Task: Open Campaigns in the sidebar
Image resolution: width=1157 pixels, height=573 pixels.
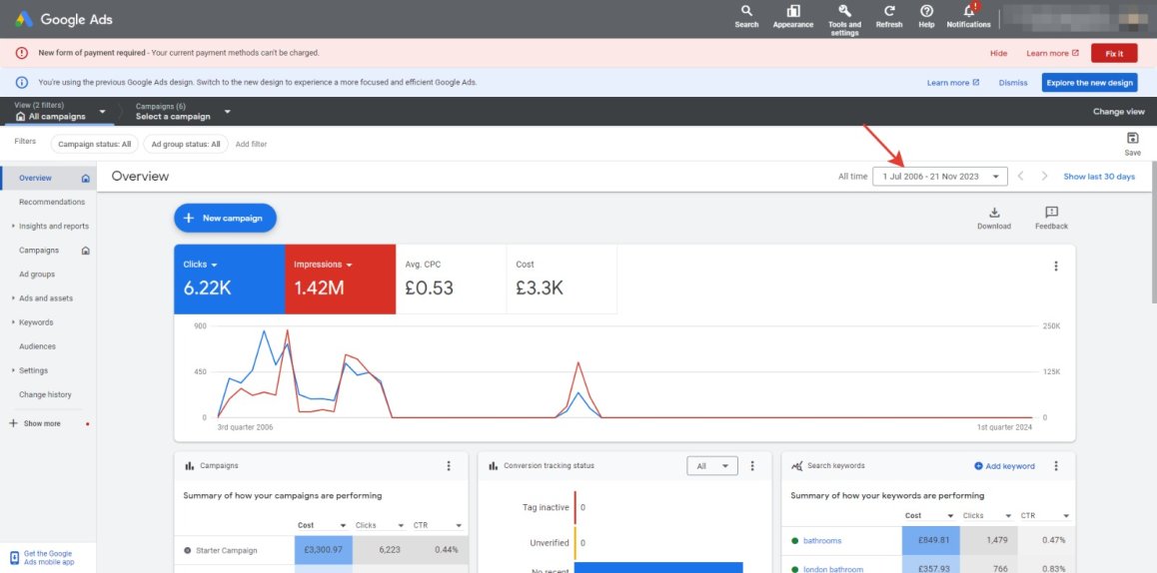Action: click(x=38, y=251)
